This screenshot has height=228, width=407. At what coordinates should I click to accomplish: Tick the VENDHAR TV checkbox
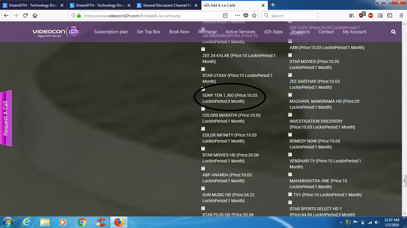[290, 155]
